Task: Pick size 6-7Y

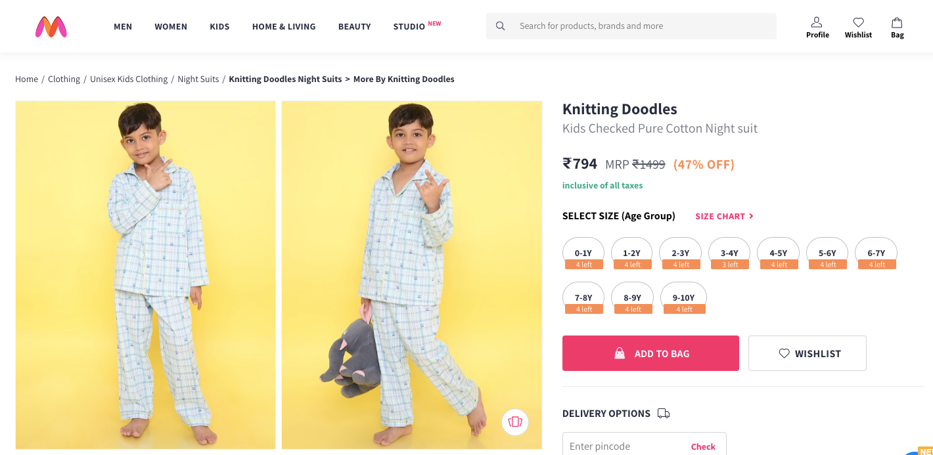Action: 876,253
